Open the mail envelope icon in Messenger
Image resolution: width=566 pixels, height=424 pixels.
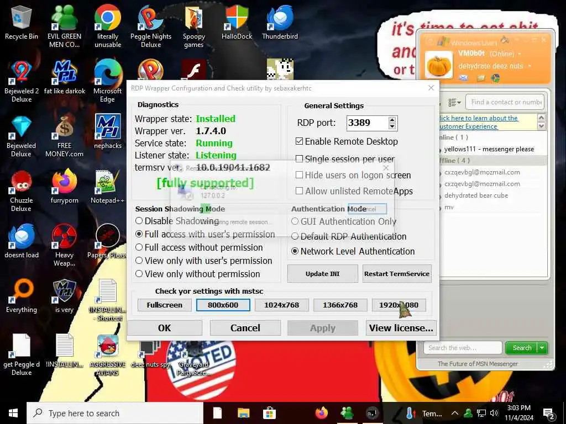coord(464,78)
